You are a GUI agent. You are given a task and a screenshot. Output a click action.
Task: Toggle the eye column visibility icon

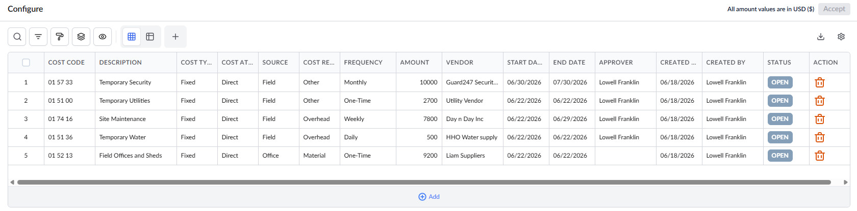click(103, 37)
